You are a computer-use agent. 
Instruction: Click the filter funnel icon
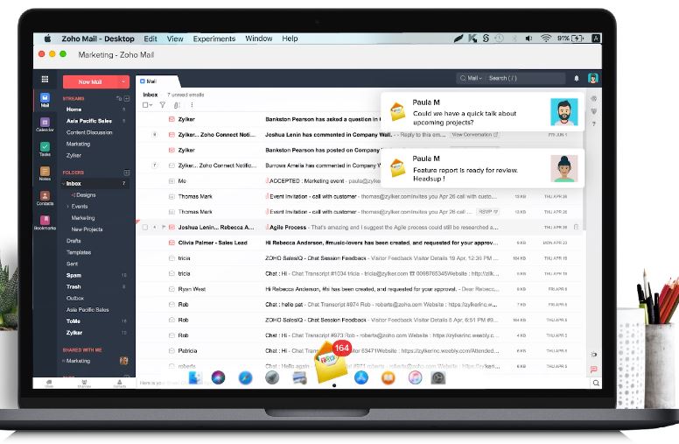tap(163, 105)
